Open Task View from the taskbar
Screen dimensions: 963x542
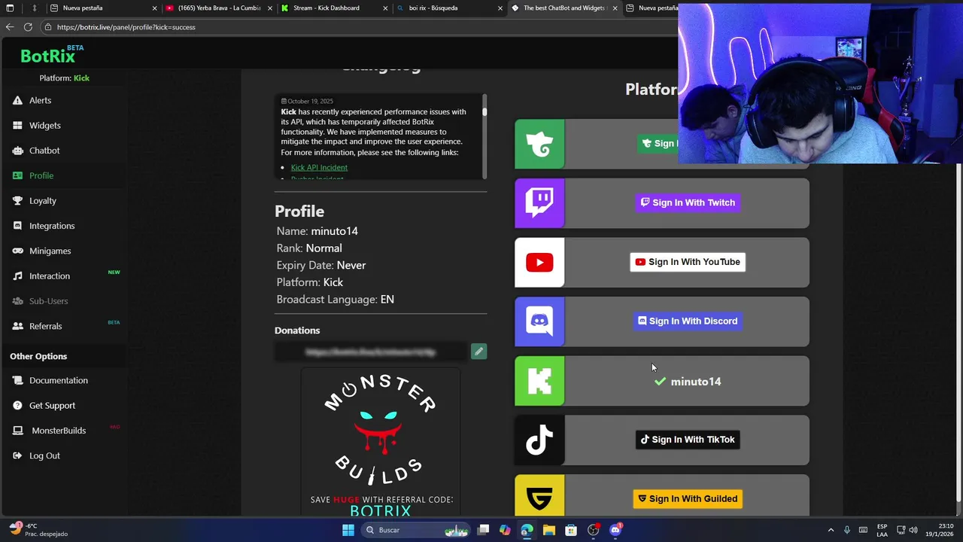pyautogui.click(x=483, y=530)
